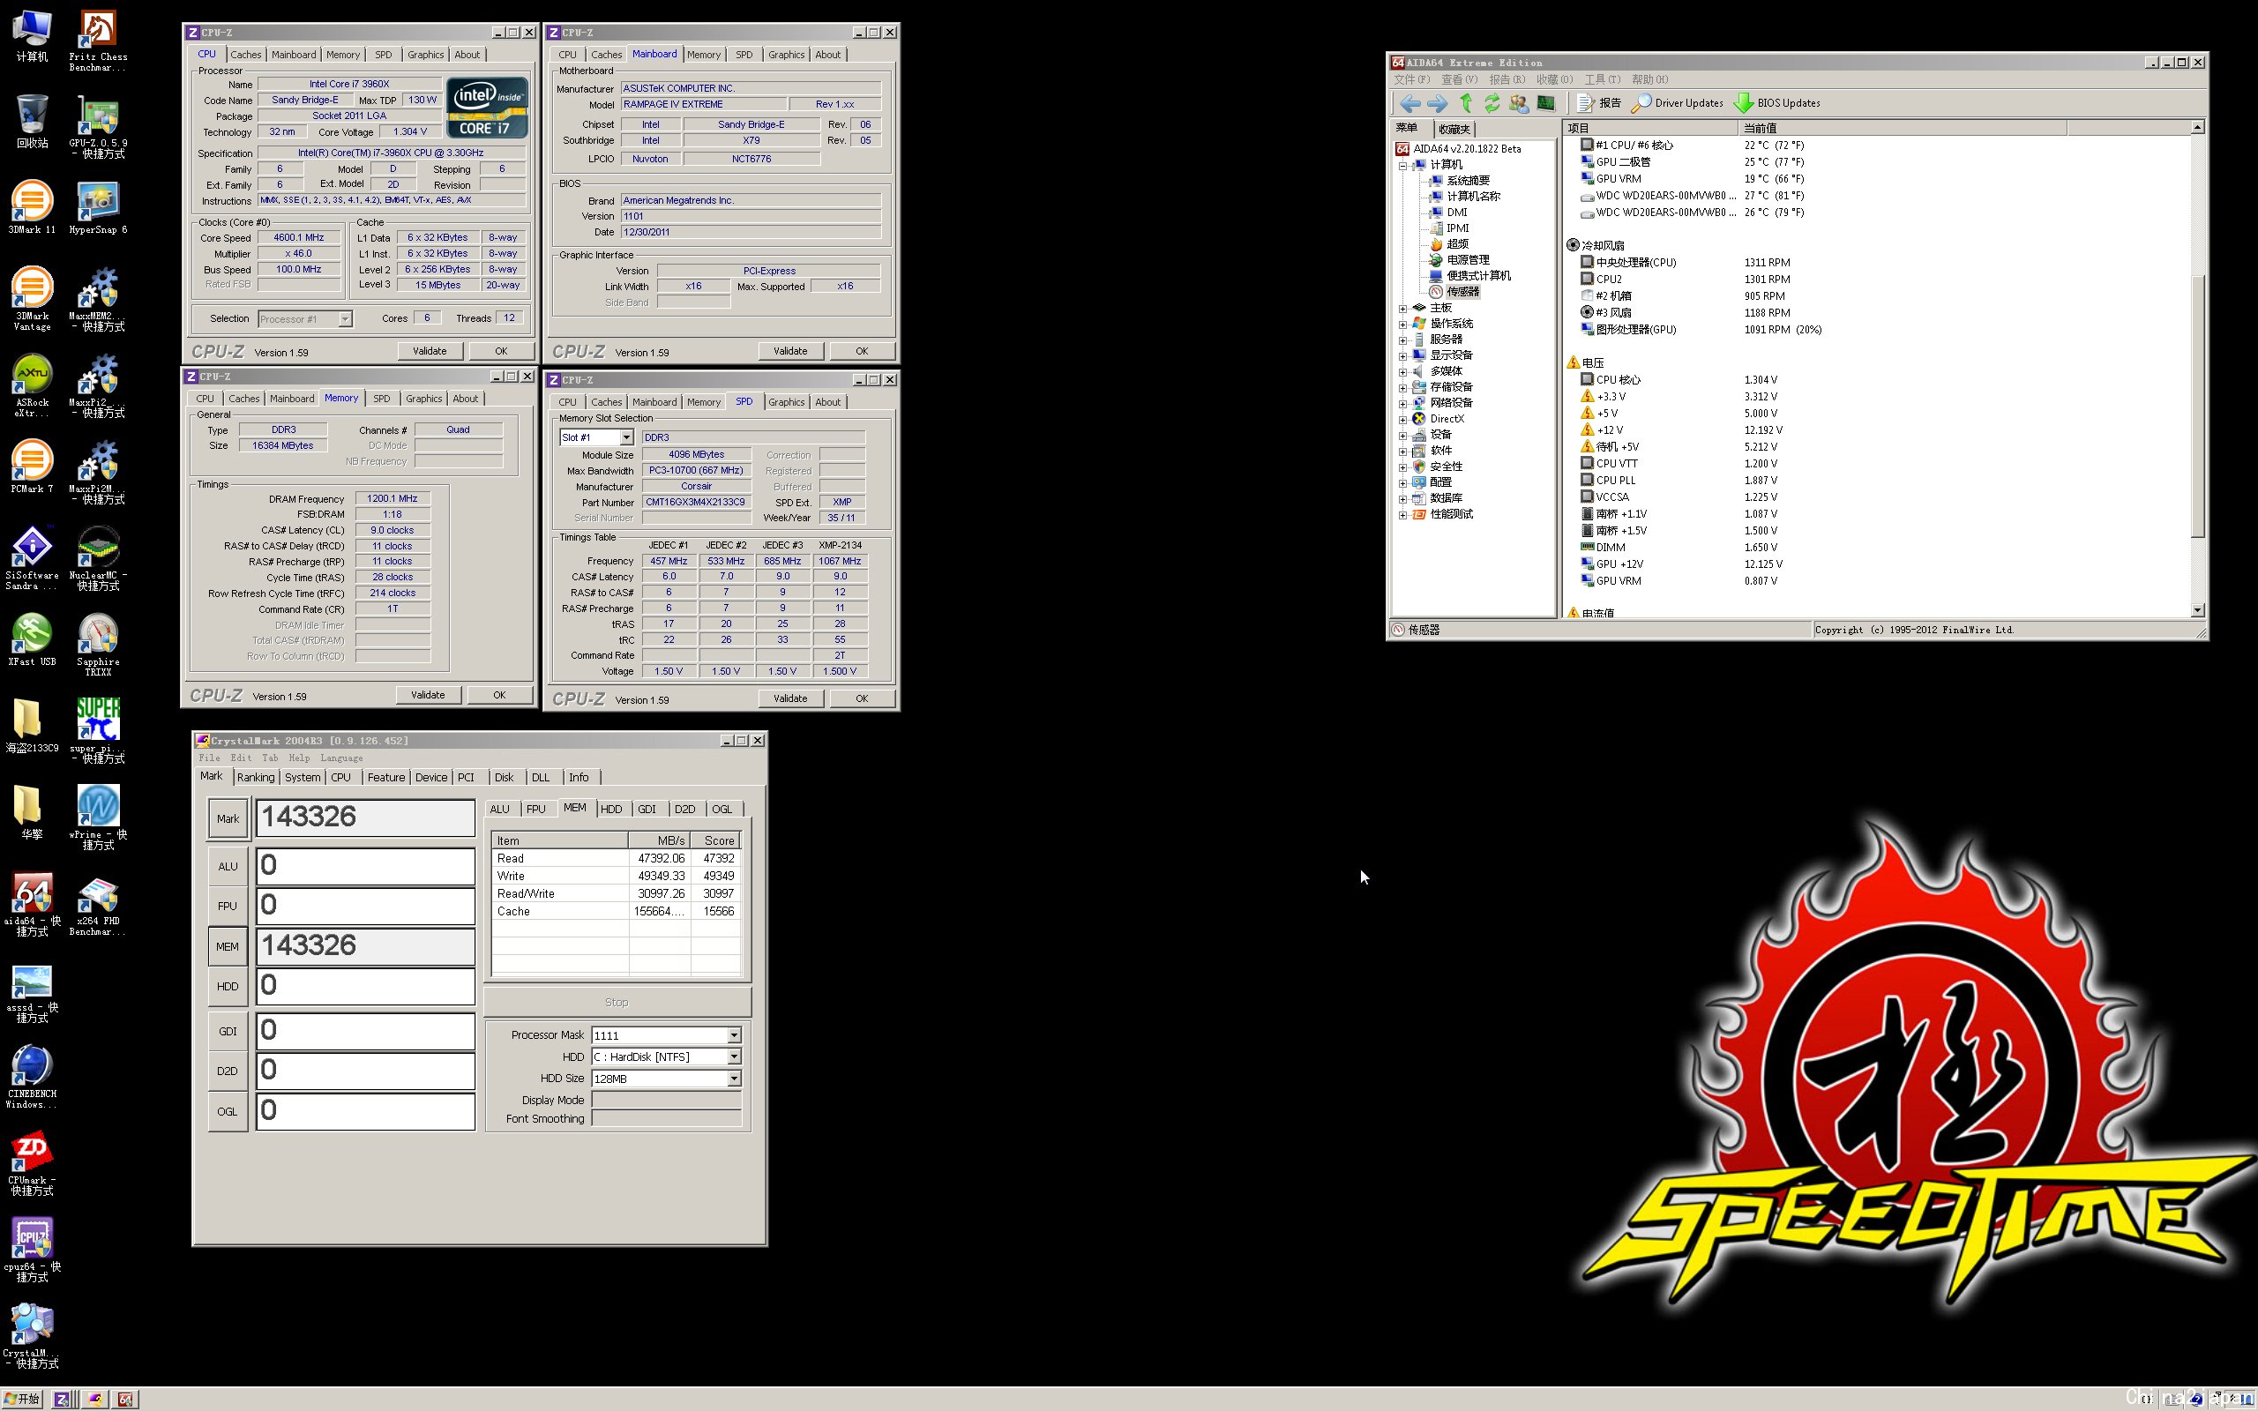Click AIDA64 taskbar icon
This screenshot has height=1411, width=2258.
click(126, 1399)
